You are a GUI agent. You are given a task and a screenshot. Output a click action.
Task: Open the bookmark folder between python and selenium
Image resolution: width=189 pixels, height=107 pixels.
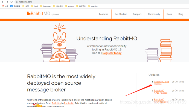tap(81, 6)
